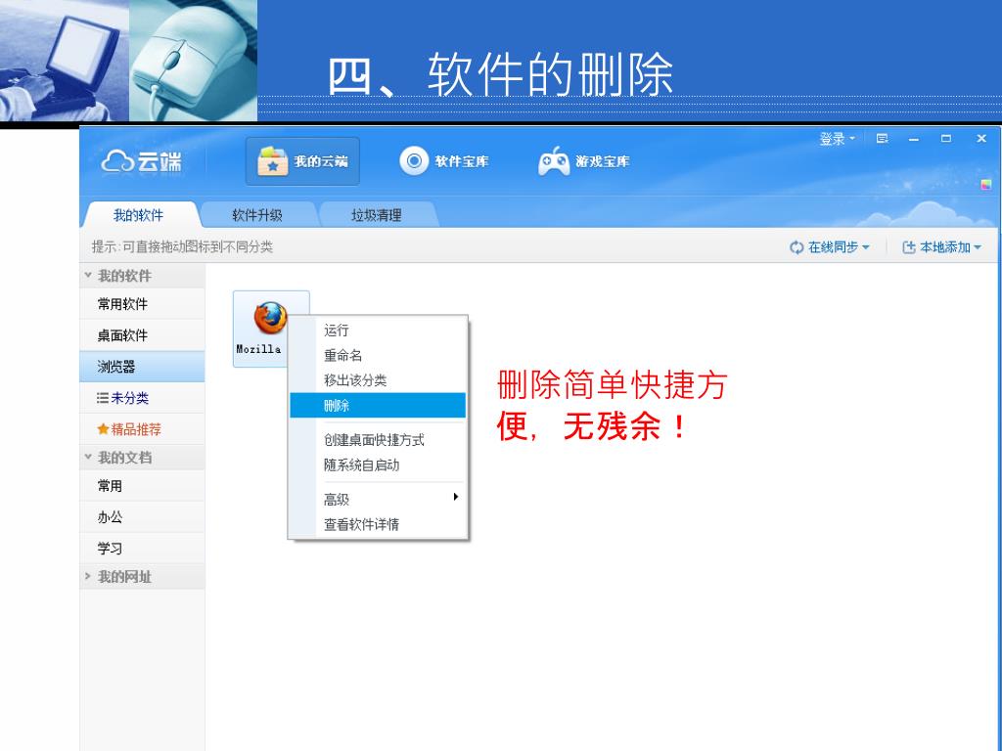This screenshot has height=751, width=1002.
Task: Maximize the 云端 window
Action: [946, 139]
